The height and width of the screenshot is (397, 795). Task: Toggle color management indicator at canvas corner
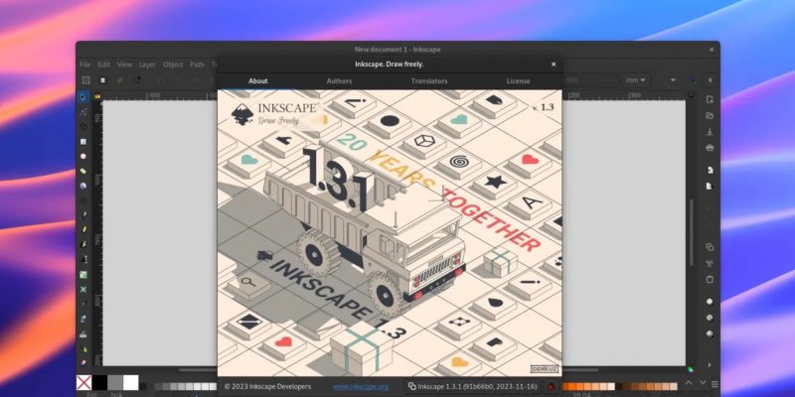(x=691, y=369)
